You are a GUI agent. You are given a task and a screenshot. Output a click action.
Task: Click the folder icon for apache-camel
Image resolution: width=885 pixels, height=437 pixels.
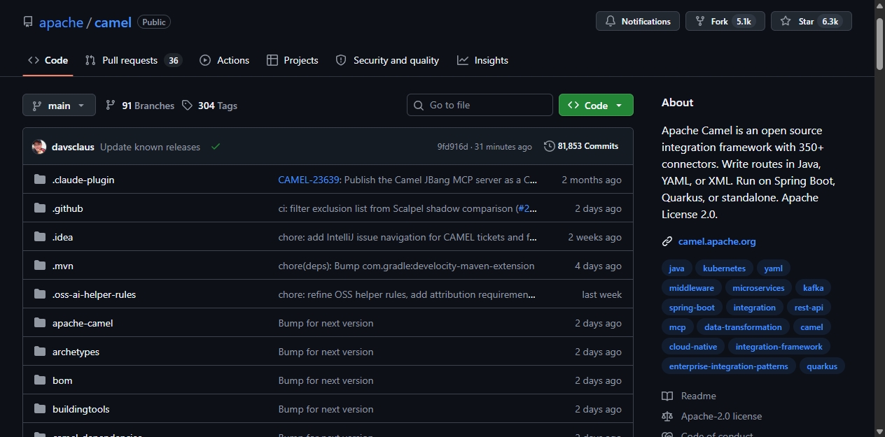coord(39,323)
